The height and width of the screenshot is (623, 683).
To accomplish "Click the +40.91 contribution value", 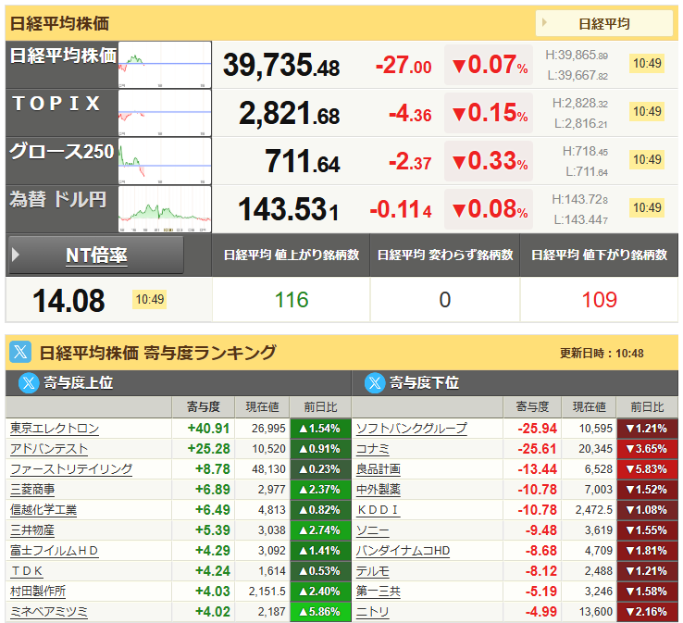I will point(208,429).
